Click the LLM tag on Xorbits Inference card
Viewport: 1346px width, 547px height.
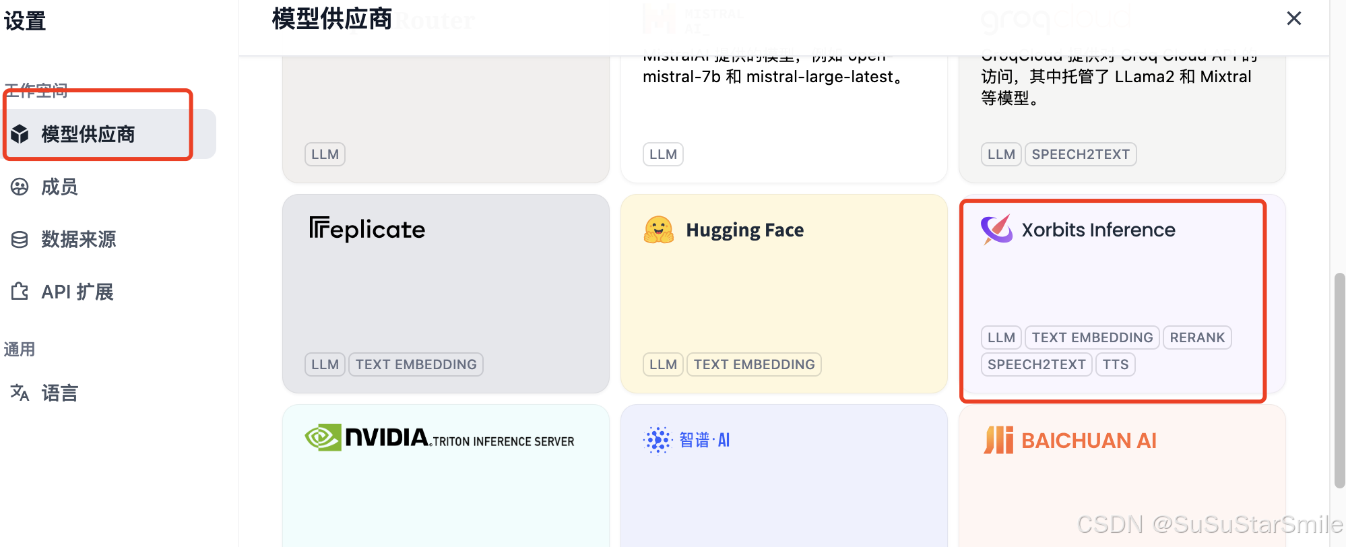point(1001,337)
